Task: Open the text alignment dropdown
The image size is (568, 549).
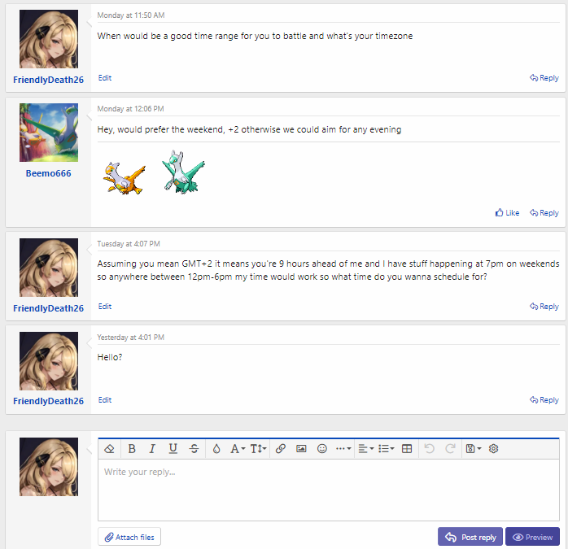Action: point(365,448)
